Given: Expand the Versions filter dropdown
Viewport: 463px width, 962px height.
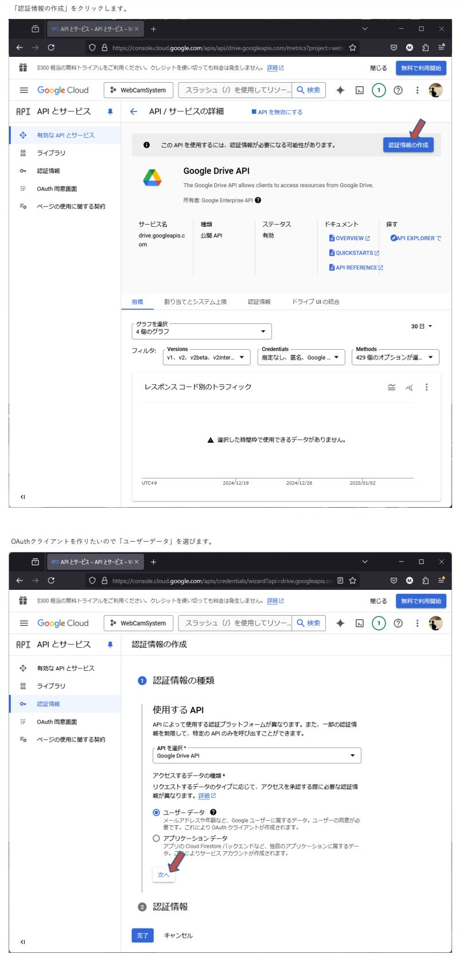Looking at the screenshot, I should 207,357.
